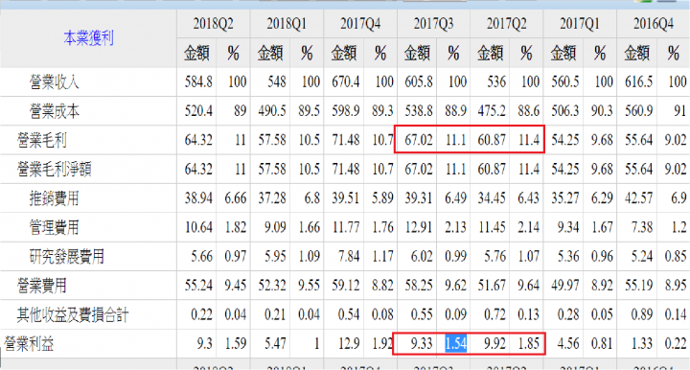Select 營業收入 value 605.8 for 2017Q3
Viewport: 690px width, 370px height.
coord(419,81)
